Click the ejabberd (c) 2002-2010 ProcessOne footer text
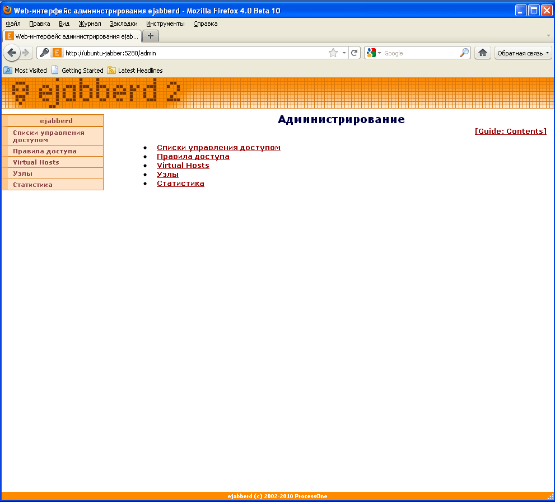 click(278, 496)
